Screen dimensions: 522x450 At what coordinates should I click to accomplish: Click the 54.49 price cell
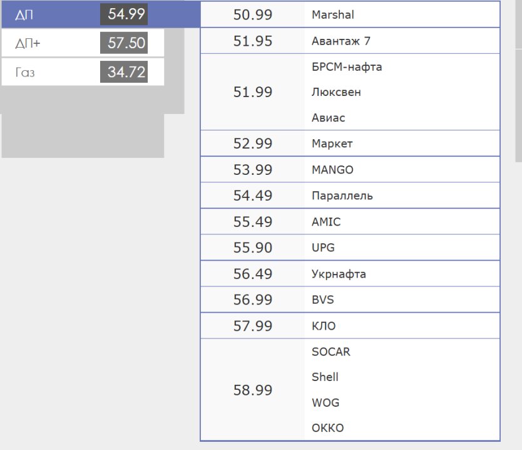[x=253, y=196]
